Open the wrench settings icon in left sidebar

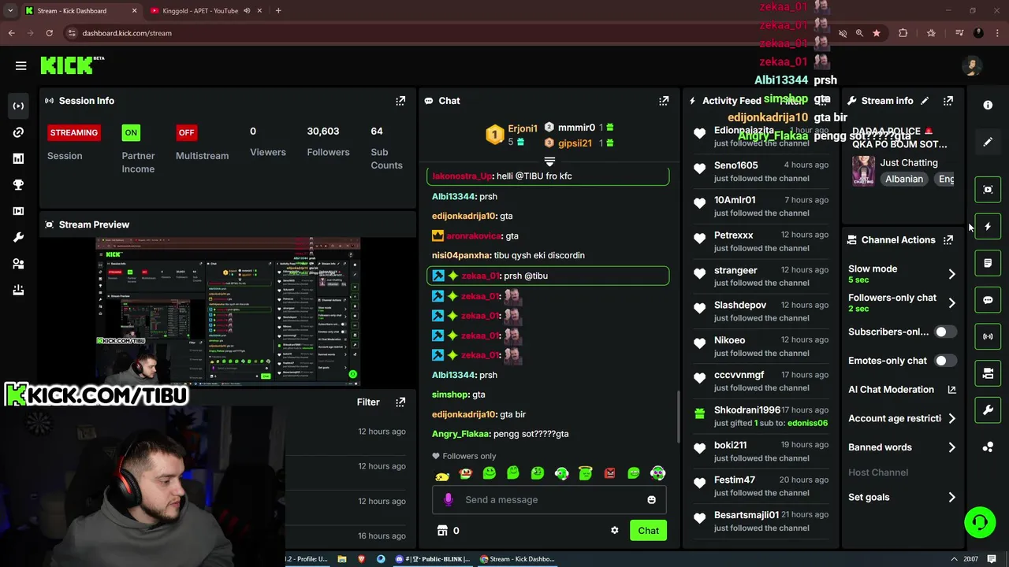(x=18, y=238)
